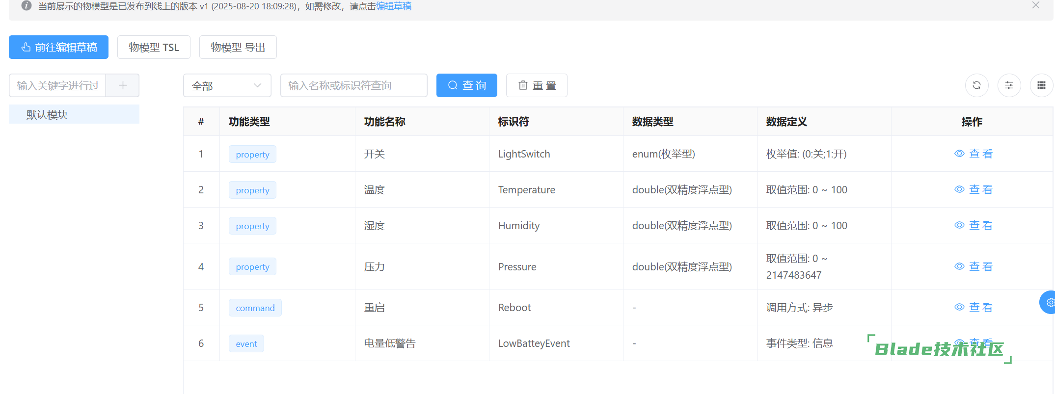Click the eye icon for LightSwitch row
Screen dimensions: 1055x394
pos(959,154)
